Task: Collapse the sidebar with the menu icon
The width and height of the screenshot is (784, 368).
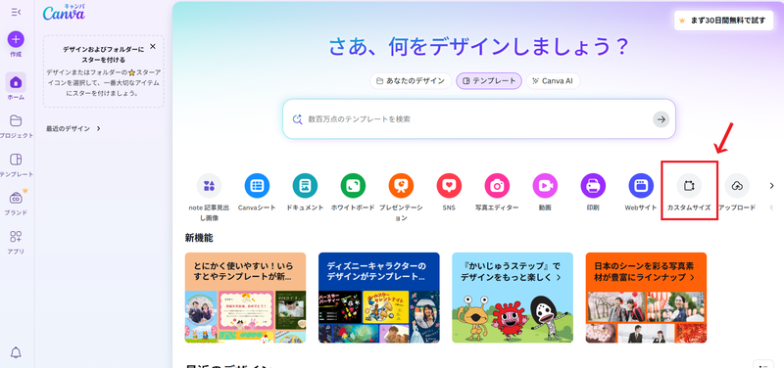Action: click(x=16, y=12)
